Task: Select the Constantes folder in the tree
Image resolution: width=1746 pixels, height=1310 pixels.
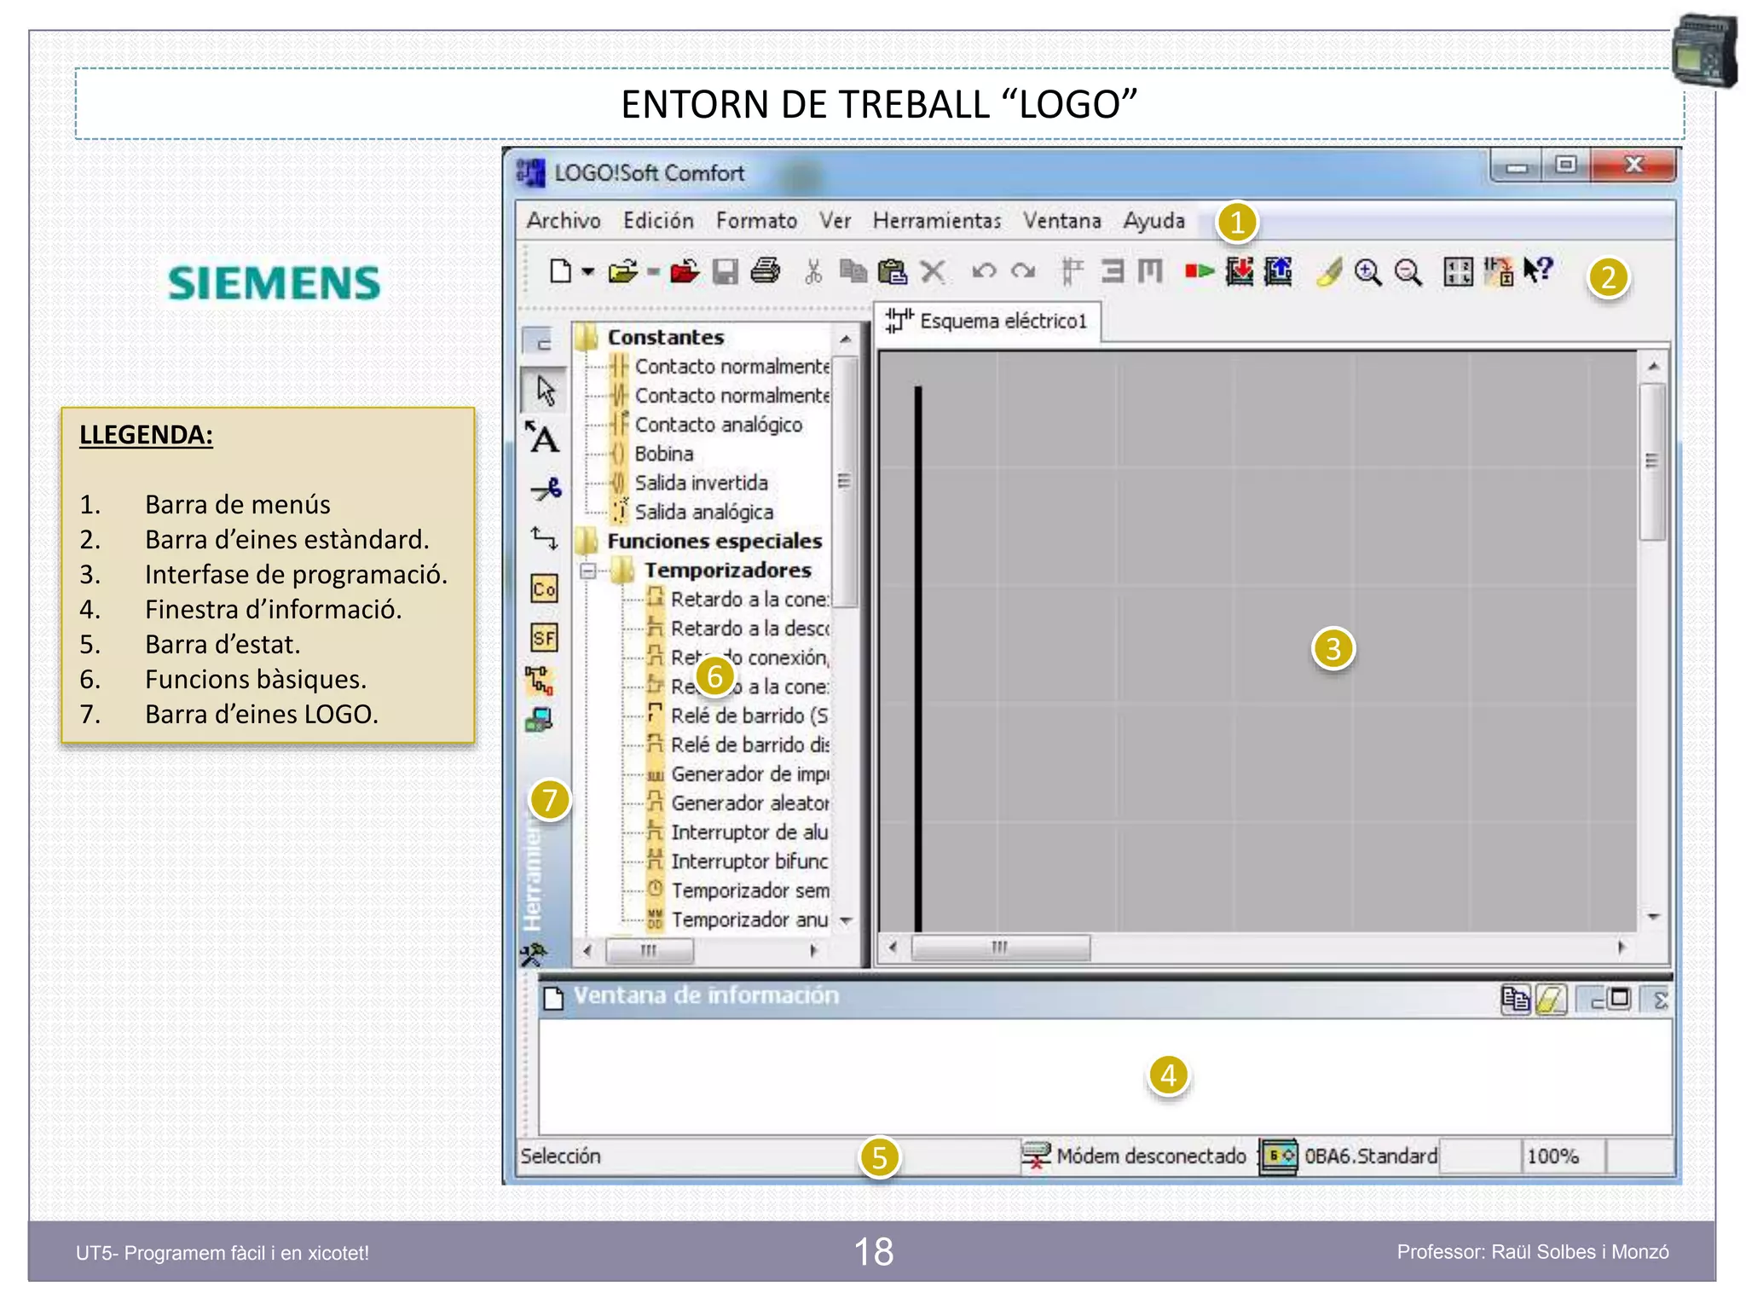Action: pos(665,338)
